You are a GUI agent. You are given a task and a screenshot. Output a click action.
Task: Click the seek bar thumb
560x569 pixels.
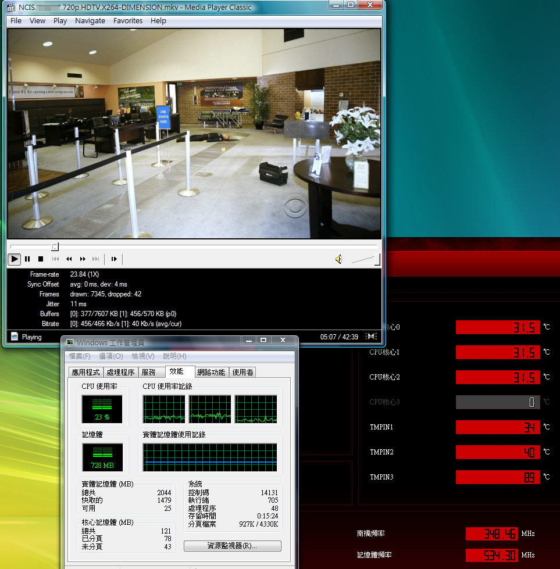coord(55,247)
